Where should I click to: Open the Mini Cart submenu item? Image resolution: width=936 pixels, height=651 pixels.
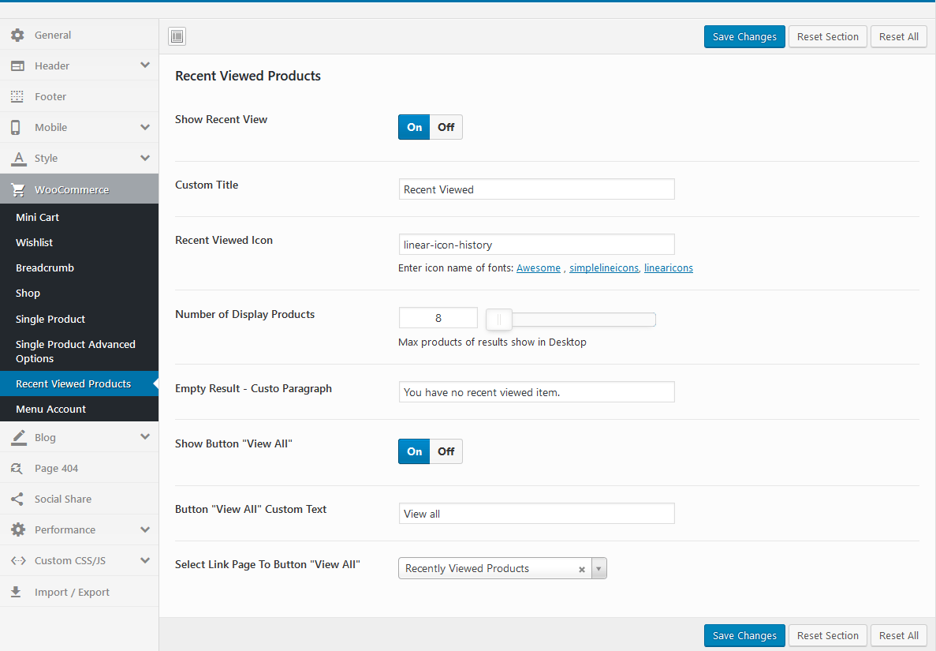[80, 218]
